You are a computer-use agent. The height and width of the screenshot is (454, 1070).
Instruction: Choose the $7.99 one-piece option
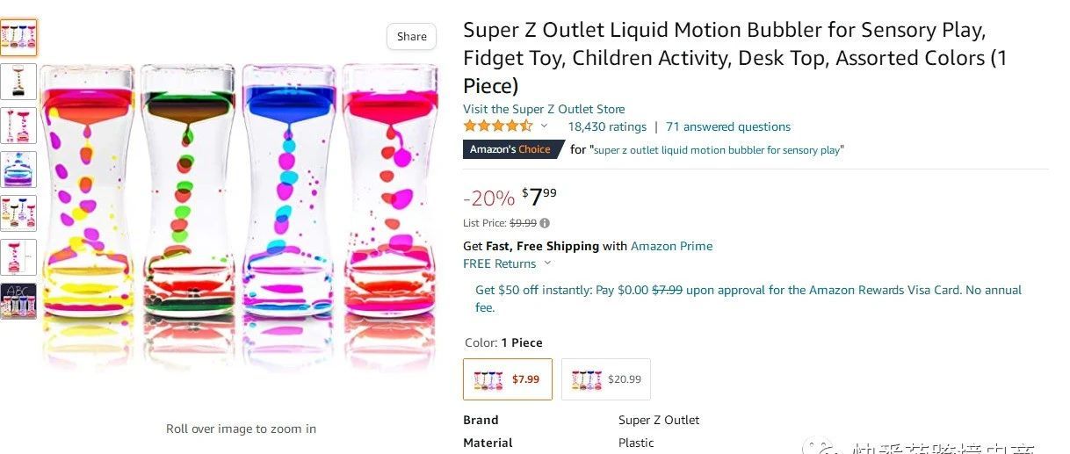point(508,379)
